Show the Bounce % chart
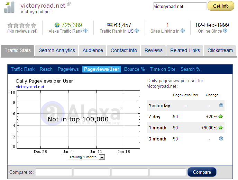 [134, 69]
